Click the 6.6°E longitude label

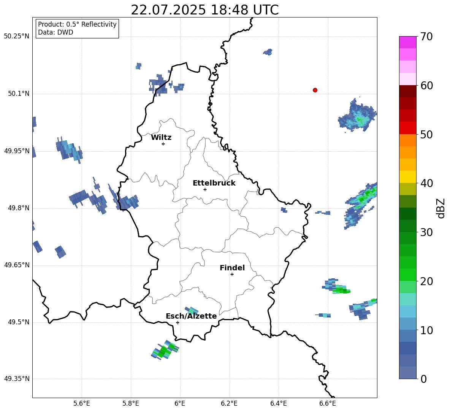click(328, 403)
